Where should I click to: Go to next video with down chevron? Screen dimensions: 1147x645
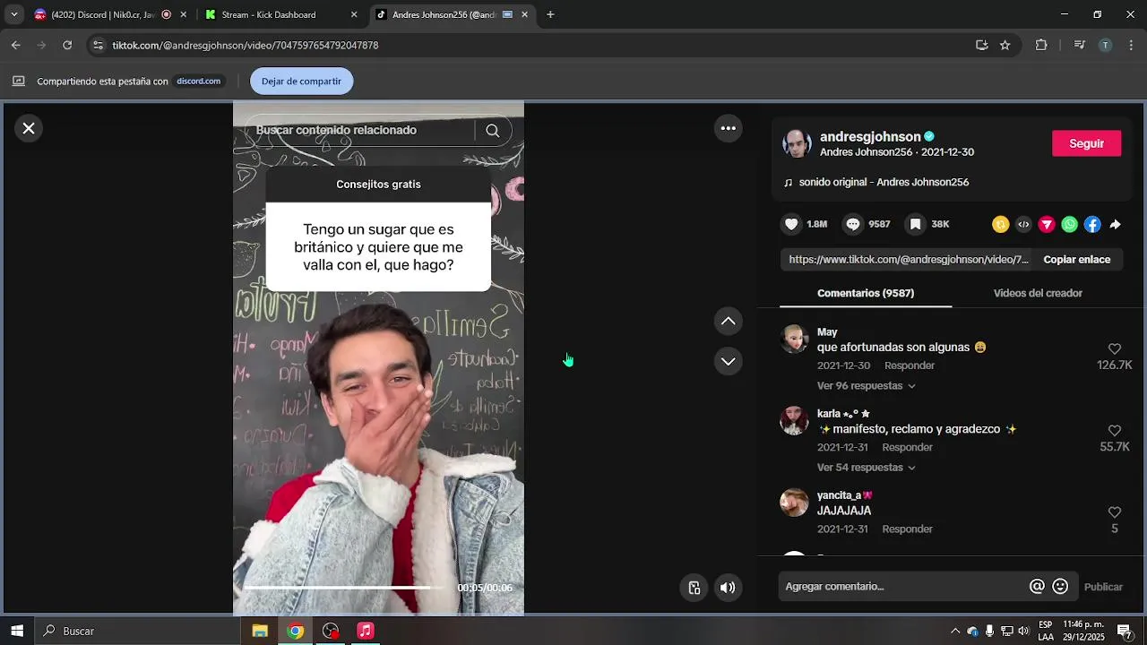[729, 361]
